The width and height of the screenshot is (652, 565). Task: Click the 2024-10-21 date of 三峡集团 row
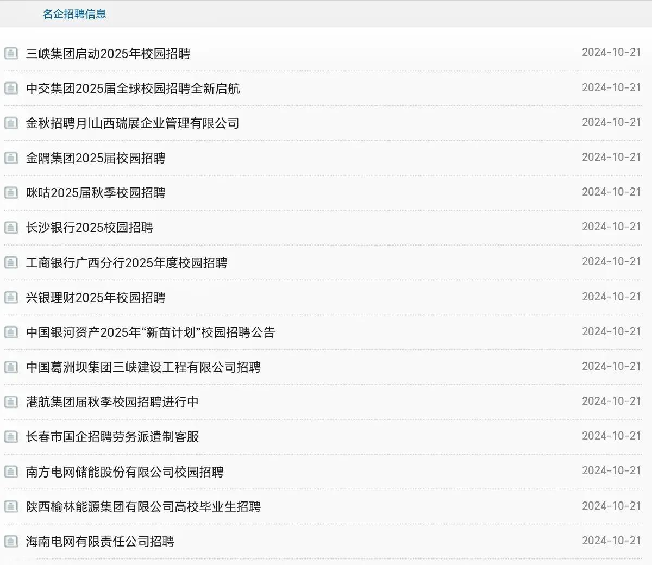pyautogui.click(x=611, y=52)
